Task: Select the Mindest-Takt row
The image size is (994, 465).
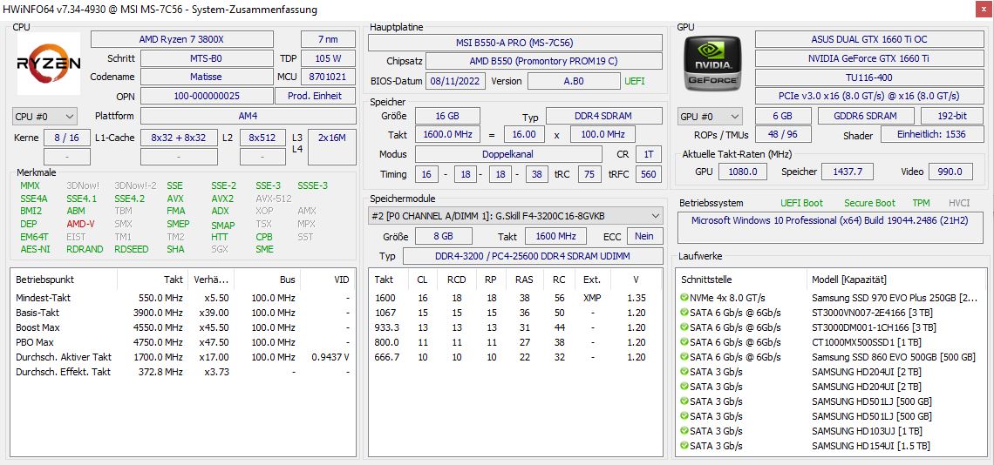Action: pos(182,298)
